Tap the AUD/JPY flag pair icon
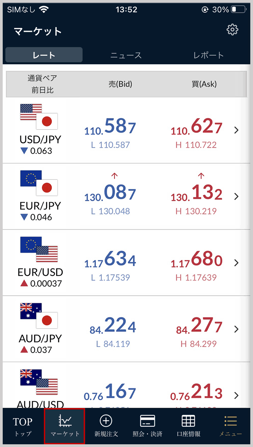253x447 pixels. click(39, 316)
